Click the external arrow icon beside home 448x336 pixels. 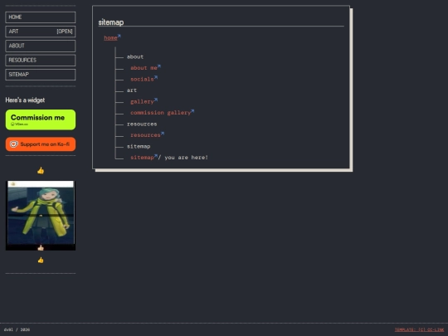point(119,36)
